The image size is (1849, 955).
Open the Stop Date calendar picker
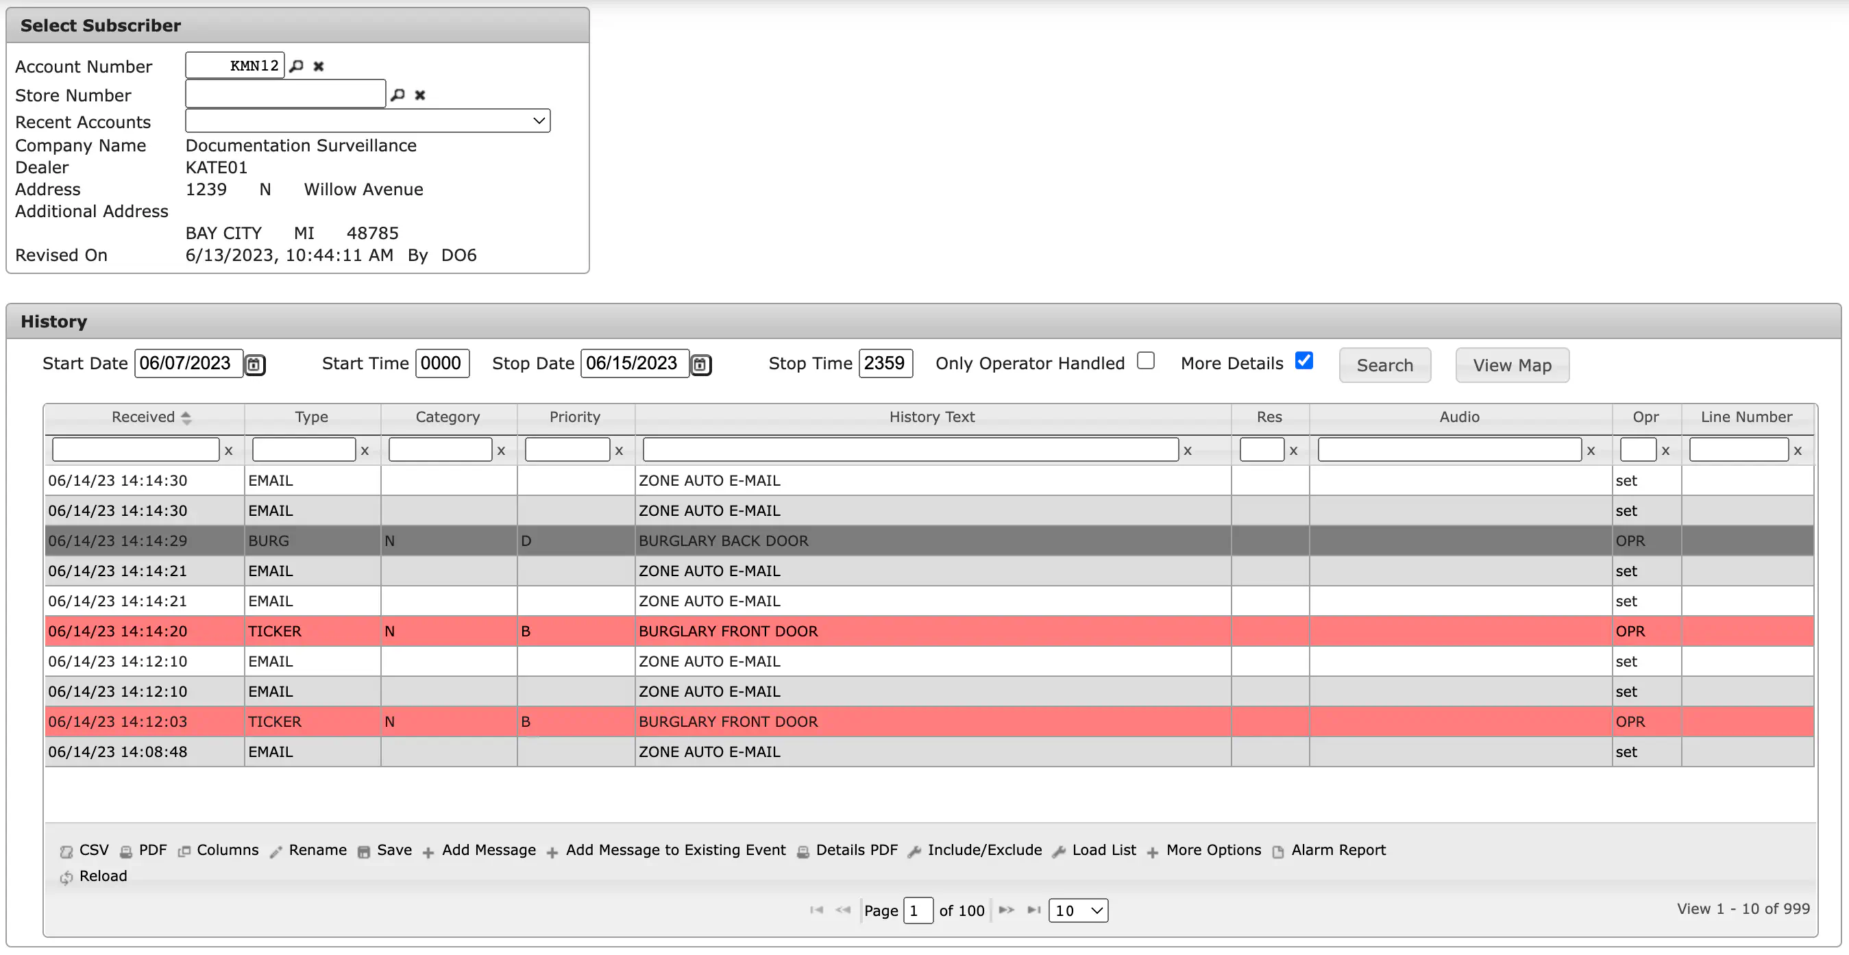coord(700,364)
